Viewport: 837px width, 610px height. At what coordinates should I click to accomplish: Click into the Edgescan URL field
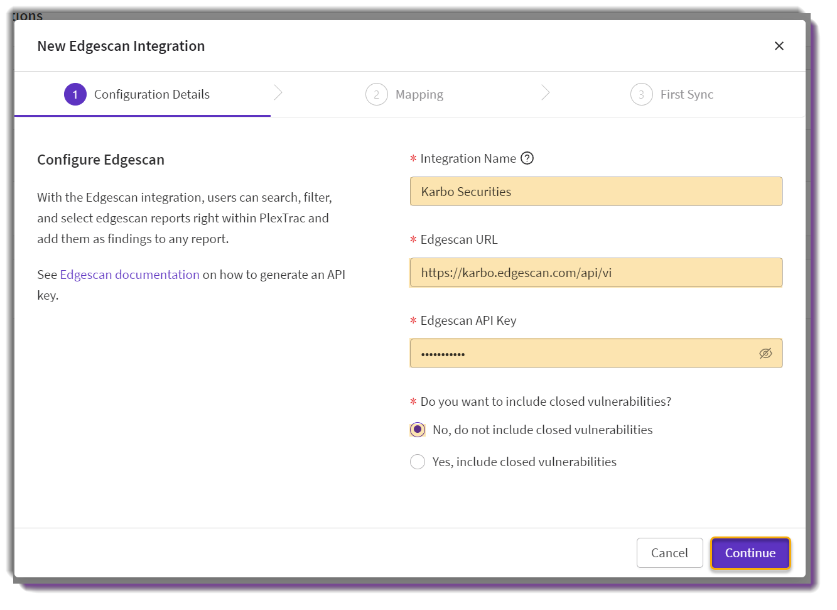[597, 273]
